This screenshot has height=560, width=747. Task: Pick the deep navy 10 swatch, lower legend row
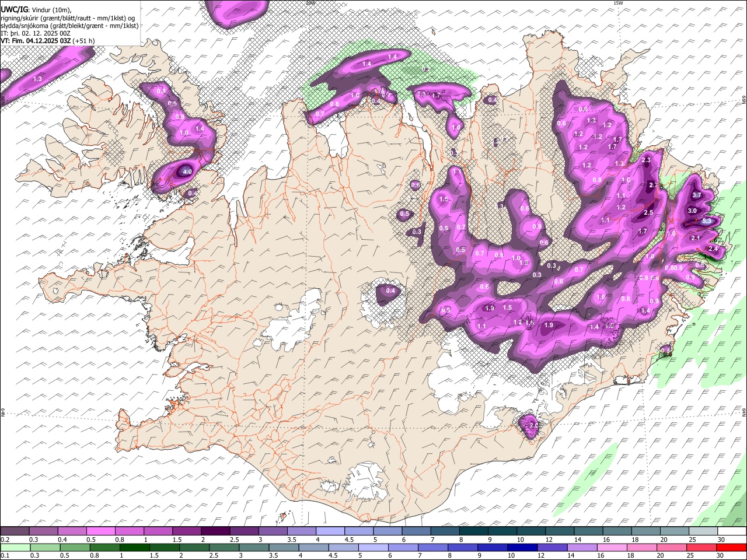coord(521,547)
